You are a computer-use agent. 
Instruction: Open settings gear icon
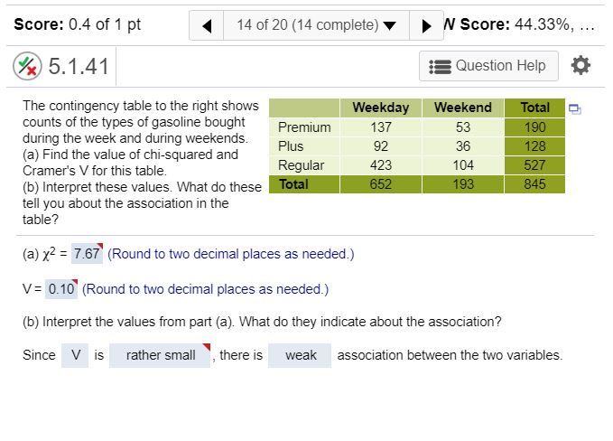581,65
